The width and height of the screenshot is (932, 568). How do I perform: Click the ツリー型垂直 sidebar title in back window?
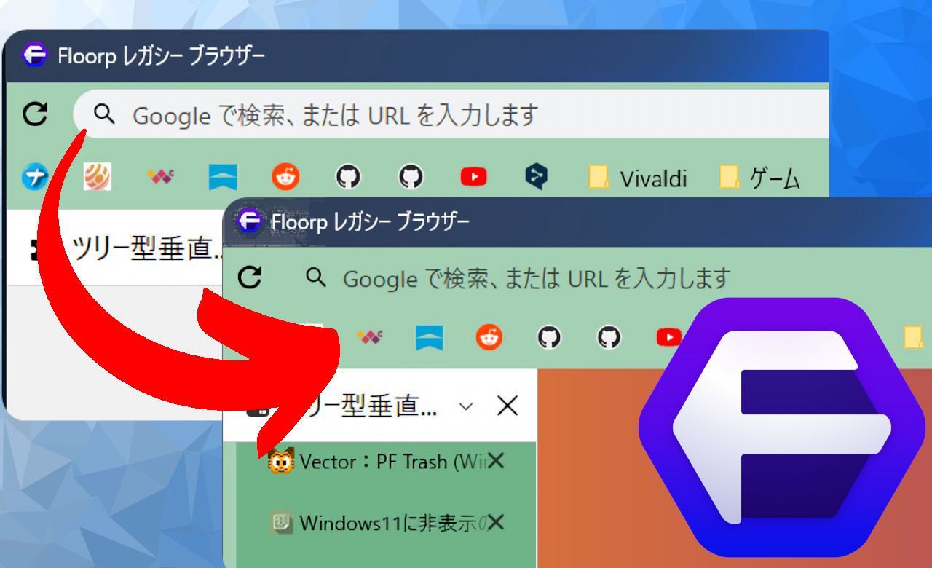(148, 250)
